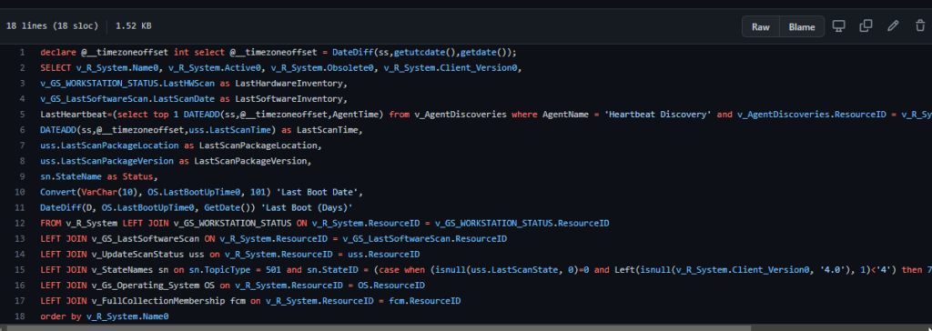The width and height of the screenshot is (932, 331).
Task: Click the '18 lines (18 sloc)' file info
Action: pos(52,26)
